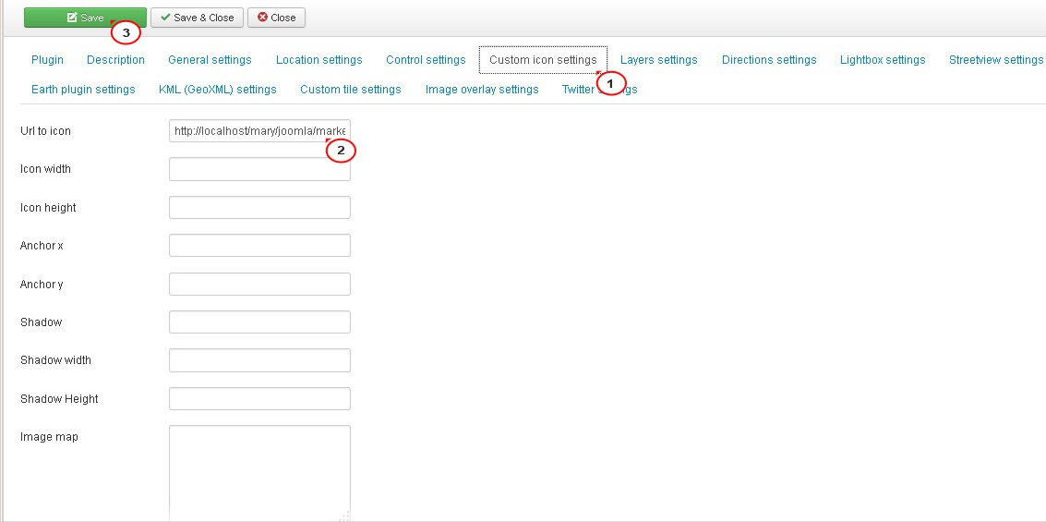The height and width of the screenshot is (522, 1046).
Task: Switch to Lightbox settings tab
Action: [883, 59]
